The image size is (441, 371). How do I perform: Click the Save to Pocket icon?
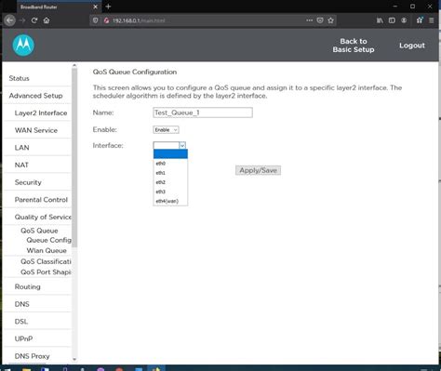(x=320, y=20)
